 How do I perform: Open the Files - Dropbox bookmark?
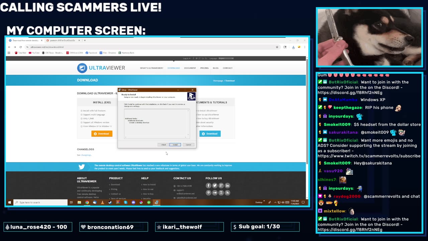tap(108, 53)
